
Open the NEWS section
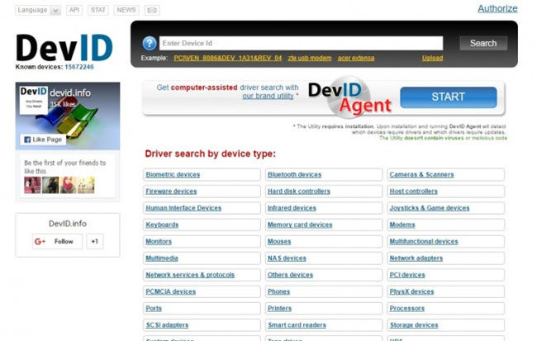click(x=126, y=10)
